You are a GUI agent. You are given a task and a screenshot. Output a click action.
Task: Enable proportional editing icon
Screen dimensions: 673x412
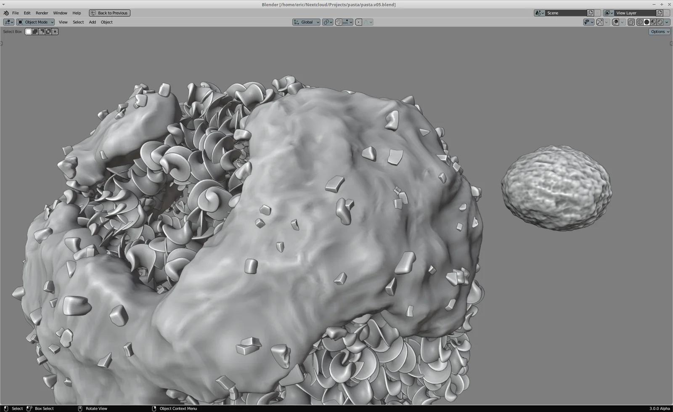click(359, 22)
